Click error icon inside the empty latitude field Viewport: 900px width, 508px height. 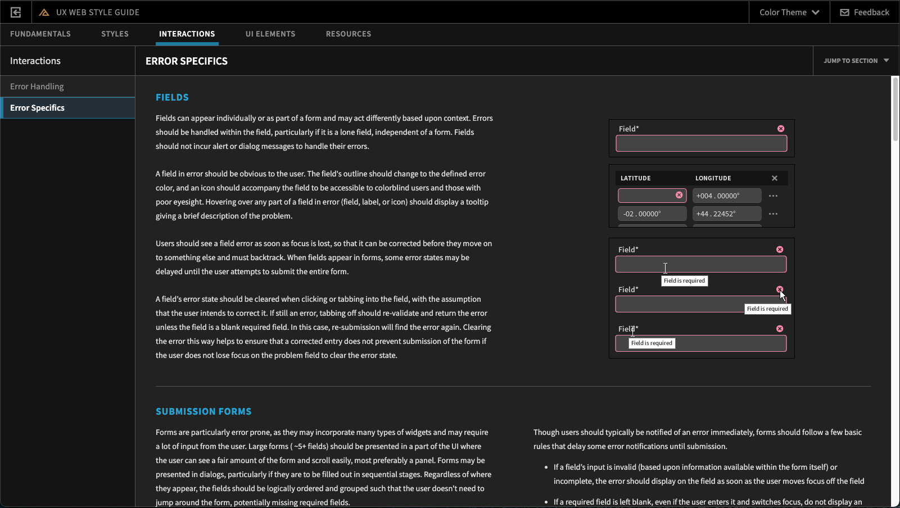coord(679,195)
